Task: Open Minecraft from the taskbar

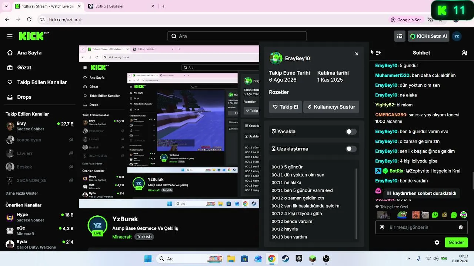Action: [313, 259]
